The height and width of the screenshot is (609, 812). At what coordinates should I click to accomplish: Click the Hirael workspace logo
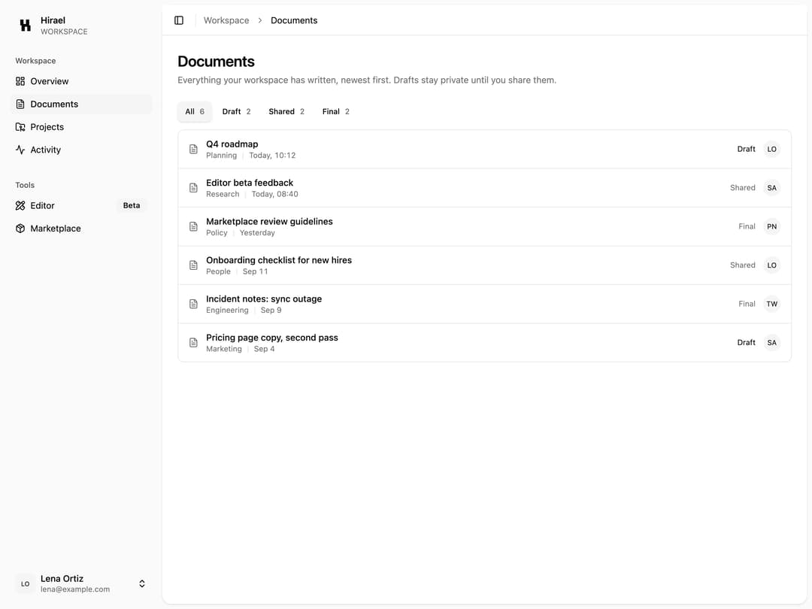[x=25, y=25]
